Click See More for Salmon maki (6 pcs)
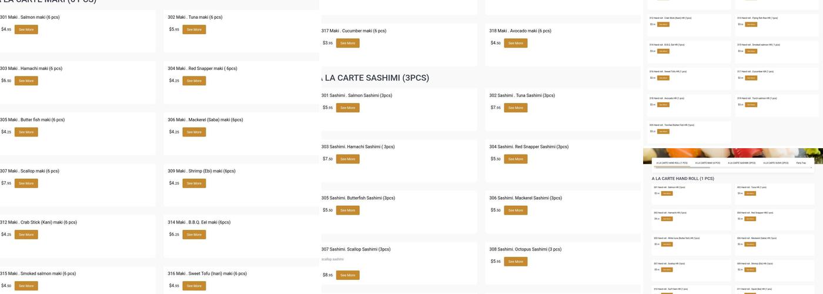 (x=26, y=29)
